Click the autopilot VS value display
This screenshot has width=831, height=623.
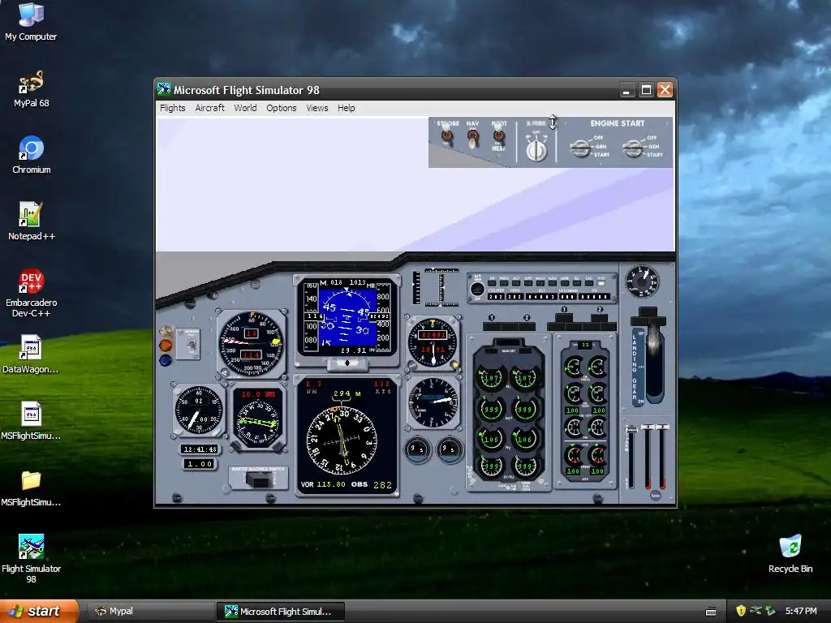[595, 297]
